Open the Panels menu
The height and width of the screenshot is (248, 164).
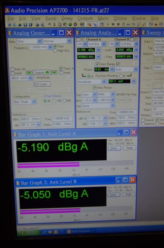click(51, 19)
